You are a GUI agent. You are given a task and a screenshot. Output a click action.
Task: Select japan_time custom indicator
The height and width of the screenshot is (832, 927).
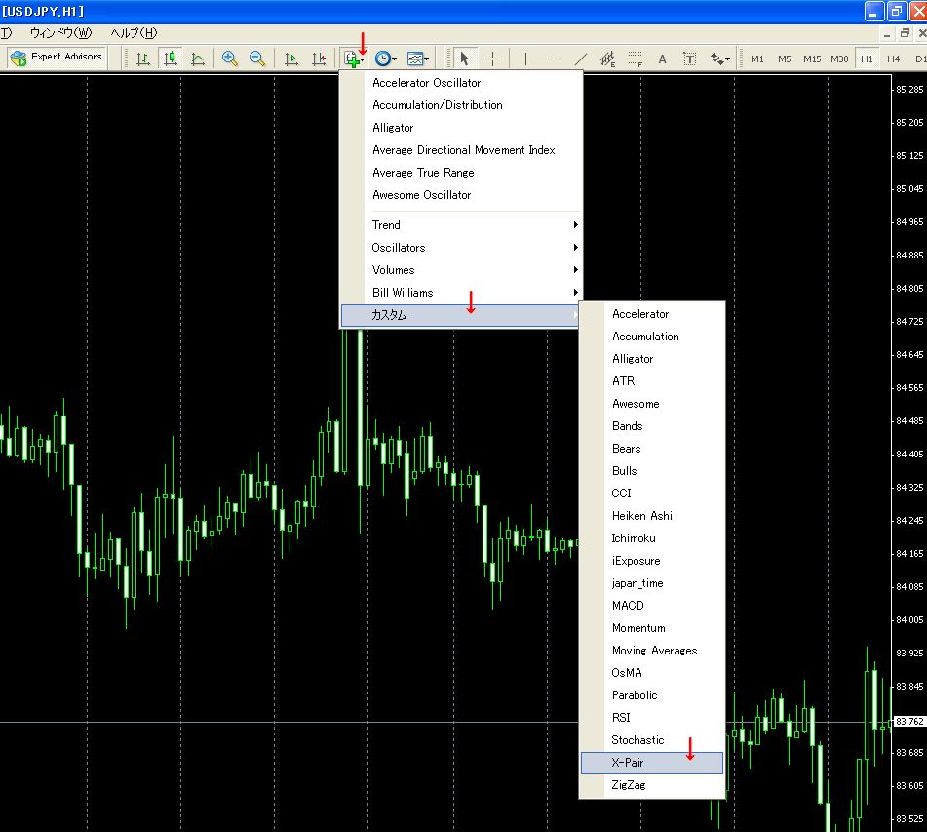click(x=652, y=584)
